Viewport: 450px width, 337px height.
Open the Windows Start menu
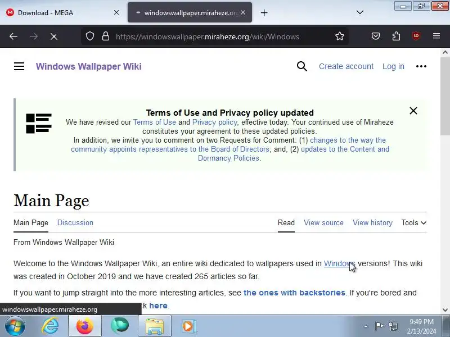15,326
